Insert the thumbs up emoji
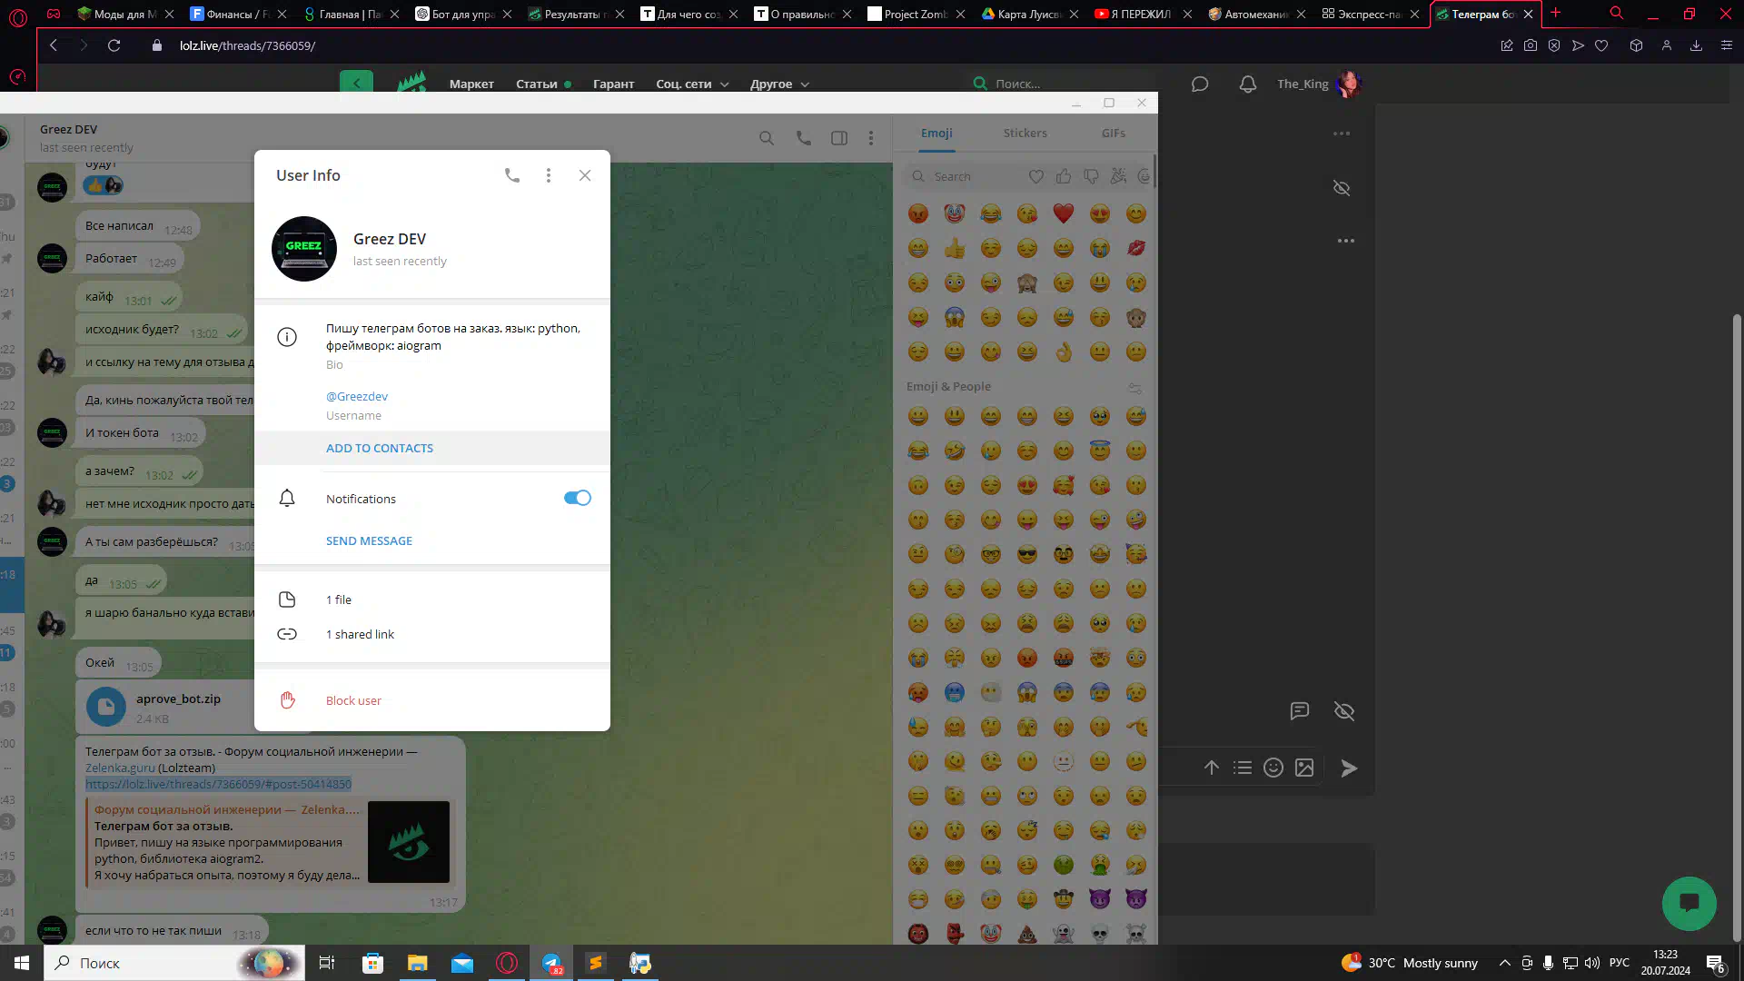Image resolution: width=1744 pixels, height=981 pixels. 955,248
